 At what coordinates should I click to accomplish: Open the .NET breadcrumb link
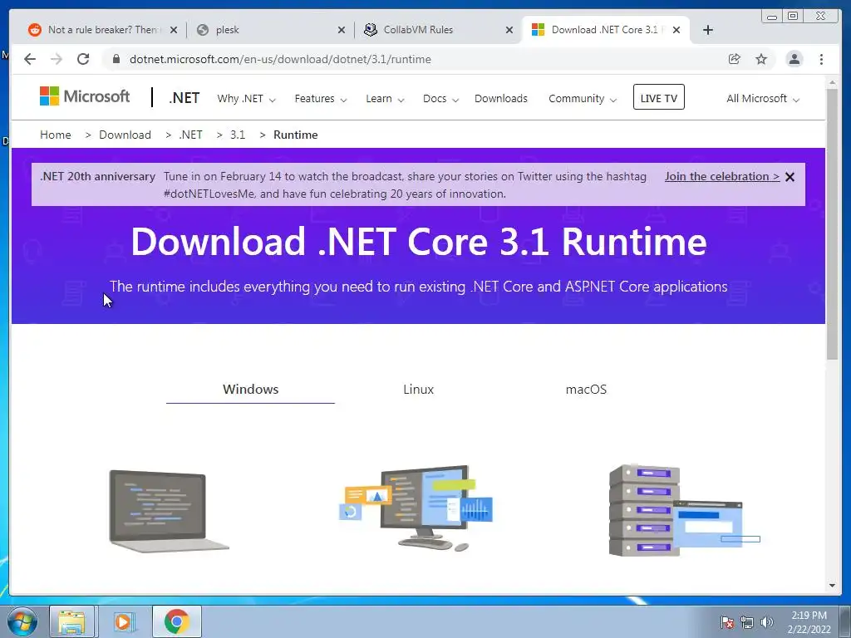coord(190,135)
